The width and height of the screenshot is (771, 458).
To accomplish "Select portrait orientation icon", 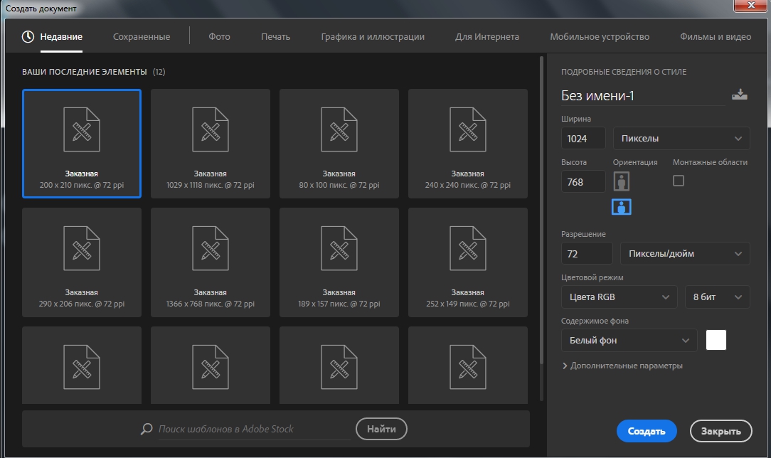I will coord(622,182).
